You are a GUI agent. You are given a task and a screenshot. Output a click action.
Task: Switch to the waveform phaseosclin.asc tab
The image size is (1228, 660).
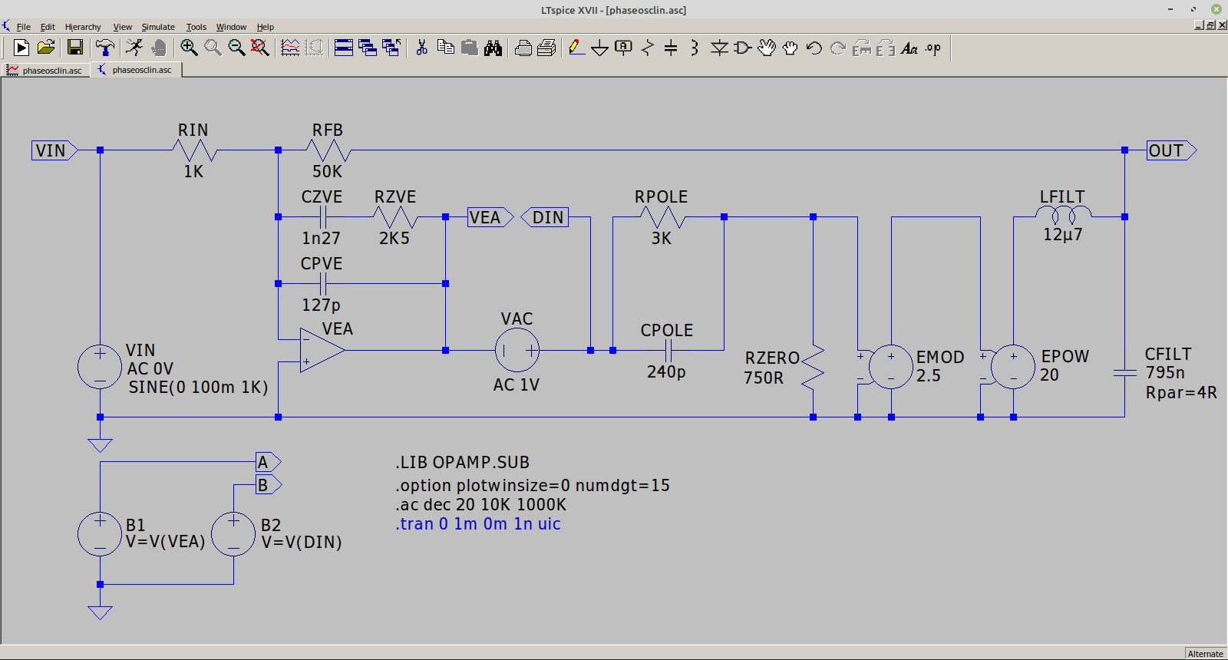click(45, 70)
